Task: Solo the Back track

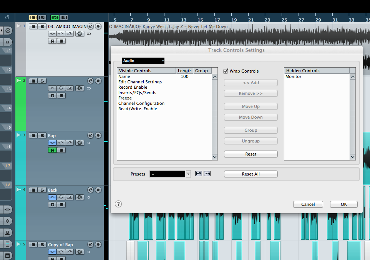Action: (x=42, y=190)
